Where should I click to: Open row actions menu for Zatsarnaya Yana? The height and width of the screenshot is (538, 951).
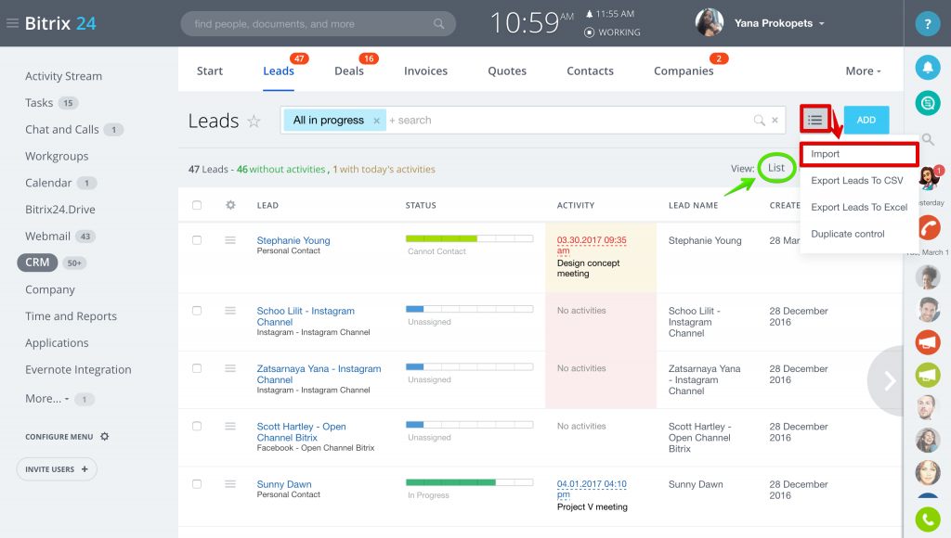point(230,367)
